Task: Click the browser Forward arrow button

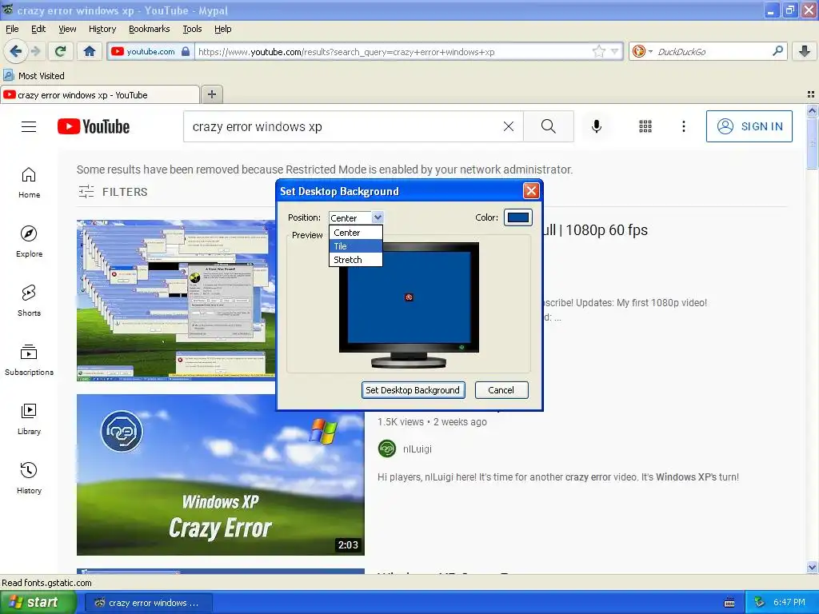Action: pos(35,51)
